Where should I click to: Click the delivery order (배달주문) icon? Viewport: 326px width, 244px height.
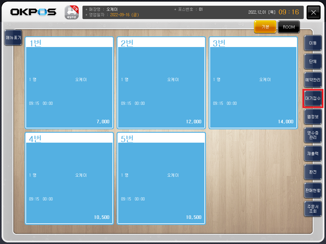coord(72,12)
